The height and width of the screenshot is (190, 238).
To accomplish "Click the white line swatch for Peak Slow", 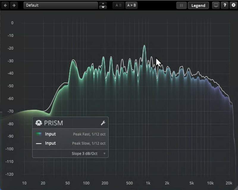I will click(38, 143).
